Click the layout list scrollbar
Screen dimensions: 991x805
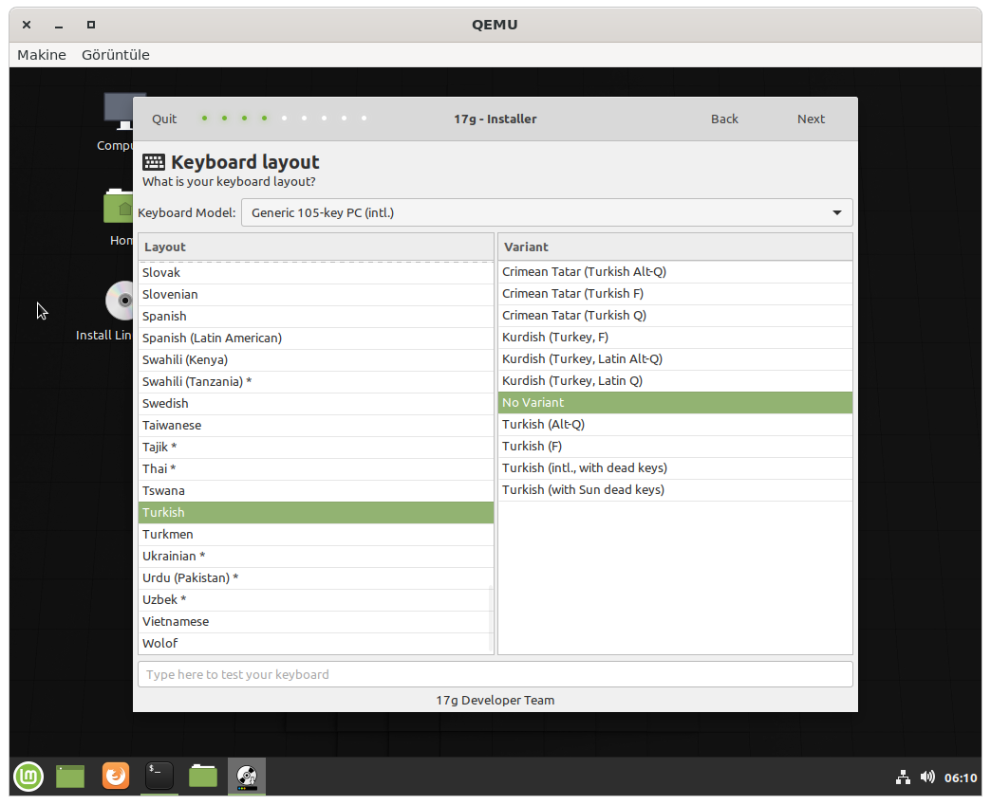coord(491,619)
